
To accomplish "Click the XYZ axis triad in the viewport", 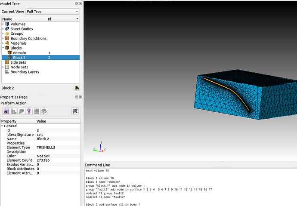I will (x=99, y=147).
